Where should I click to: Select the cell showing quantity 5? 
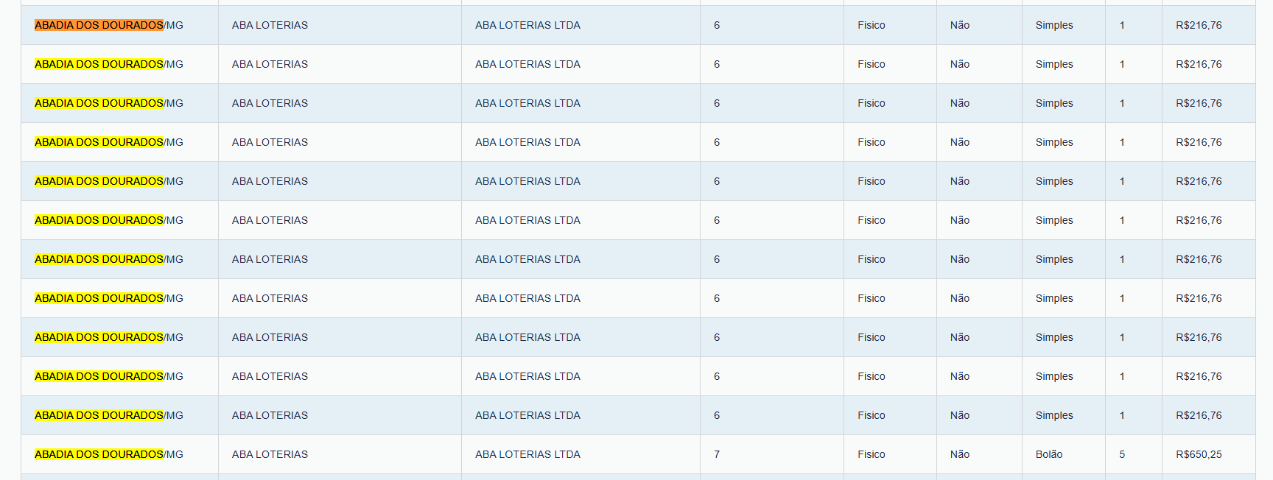click(1121, 454)
